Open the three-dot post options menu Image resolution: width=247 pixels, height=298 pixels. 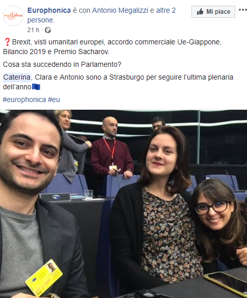[x=242, y=10]
